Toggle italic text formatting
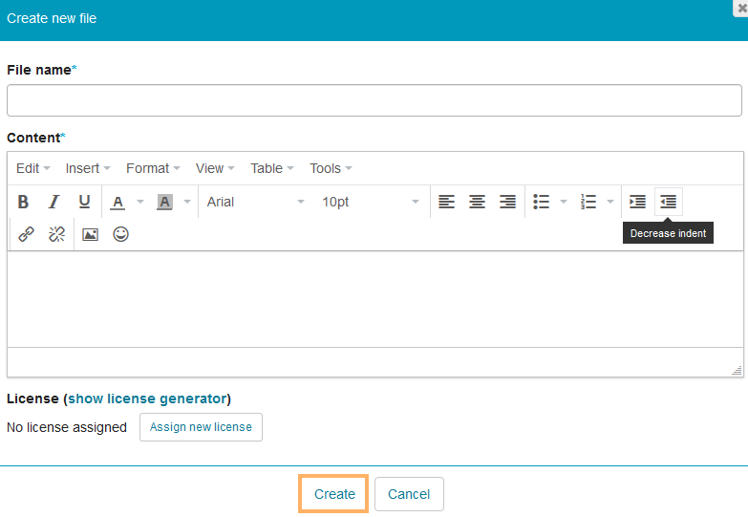This screenshot has width=748, height=517. coord(54,202)
